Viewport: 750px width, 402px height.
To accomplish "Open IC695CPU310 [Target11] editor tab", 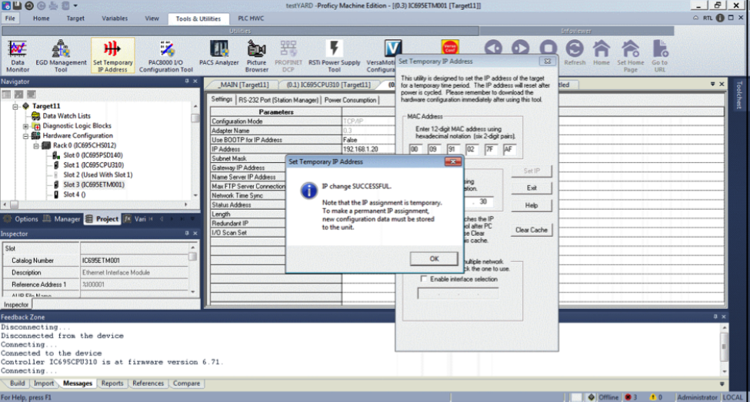I will click(328, 85).
